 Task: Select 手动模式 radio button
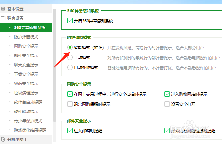coord(70,57)
